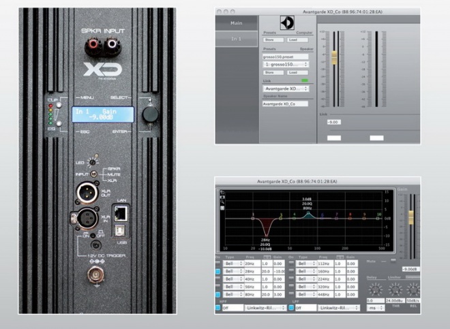Image resolution: width=450 pixels, height=329 pixels.
Task: Toggle the LPF filter switch
Action: 291,308
